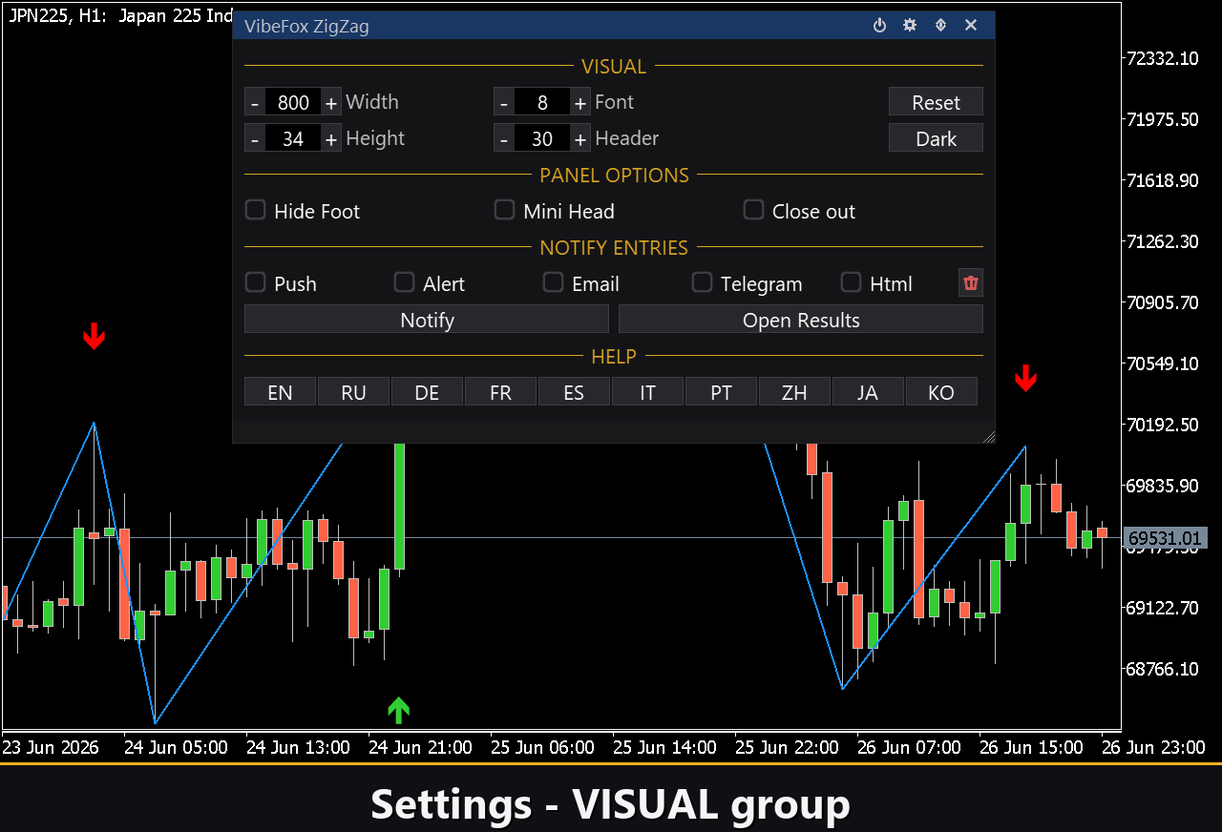Screen dimensions: 1222x832
Task: Click the red down arrow near right edge
Action: (1025, 378)
